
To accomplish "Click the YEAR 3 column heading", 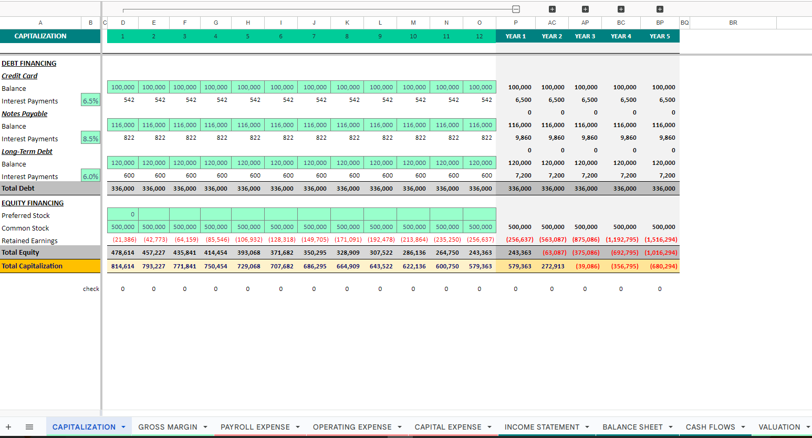I will (585, 36).
